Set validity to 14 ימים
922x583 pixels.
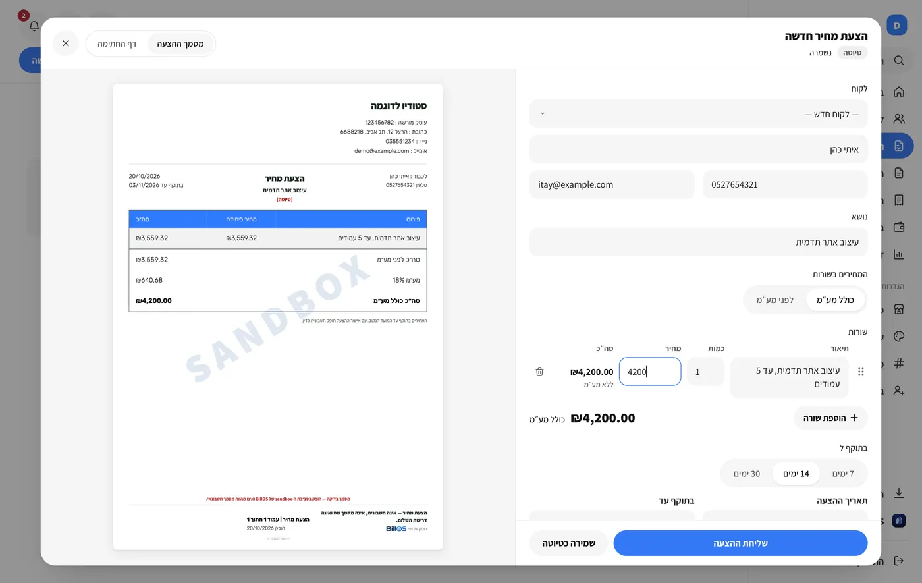coord(796,474)
